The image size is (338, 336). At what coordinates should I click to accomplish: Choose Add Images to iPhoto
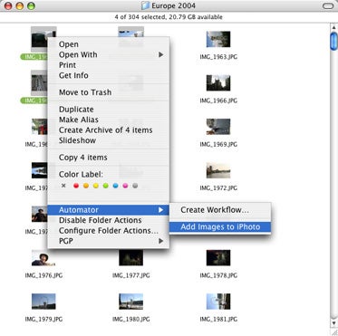220,226
